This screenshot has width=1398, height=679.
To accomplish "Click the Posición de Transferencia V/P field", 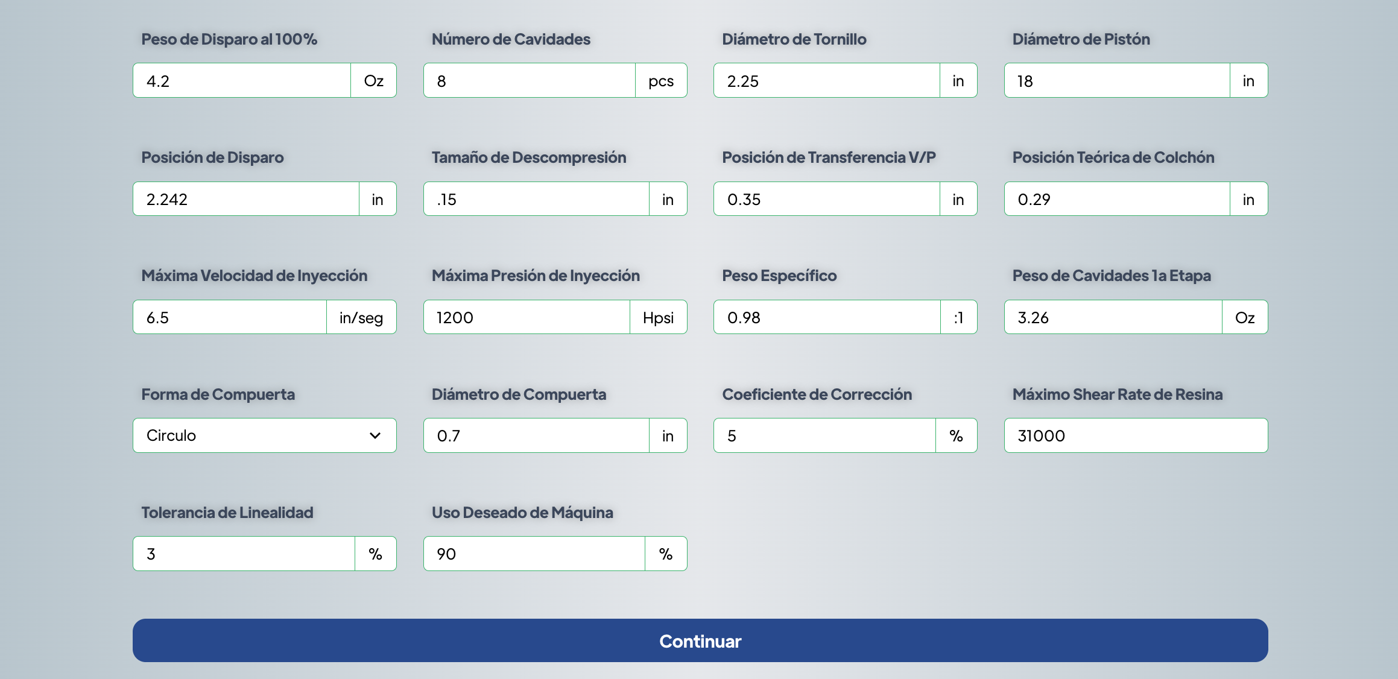I will tap(826, 199).
